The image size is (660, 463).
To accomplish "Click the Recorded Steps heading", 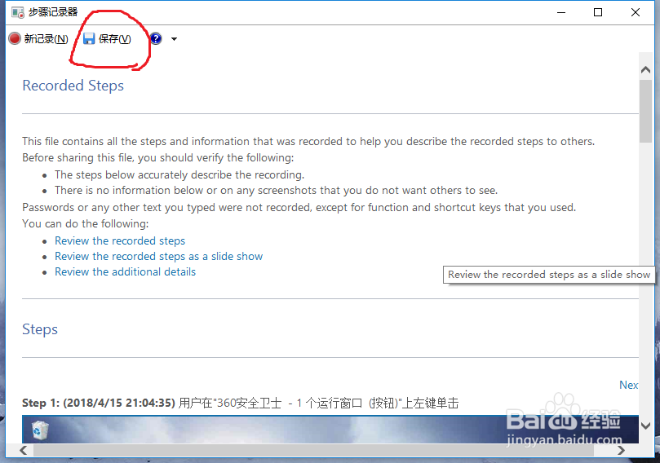I will (x=73, y=86).
